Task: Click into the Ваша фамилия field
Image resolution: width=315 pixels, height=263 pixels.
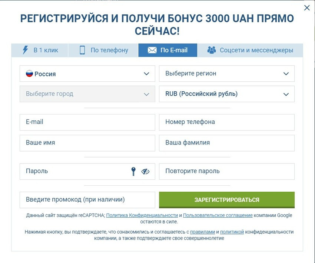Action: click(227, 143)
